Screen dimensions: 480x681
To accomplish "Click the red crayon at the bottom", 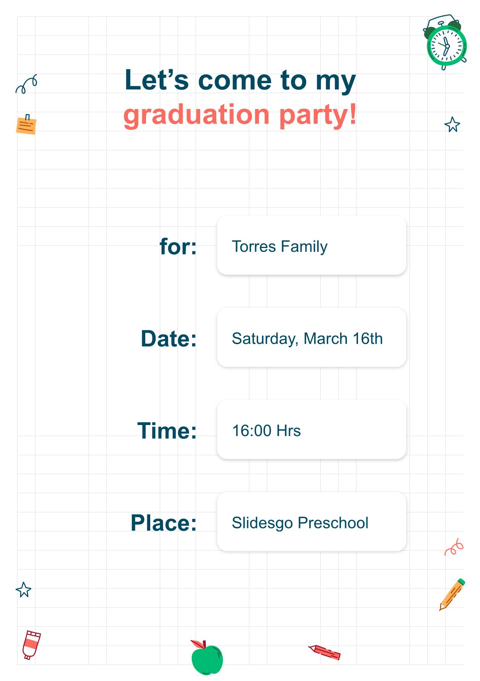I will click(x=324, y=652).
